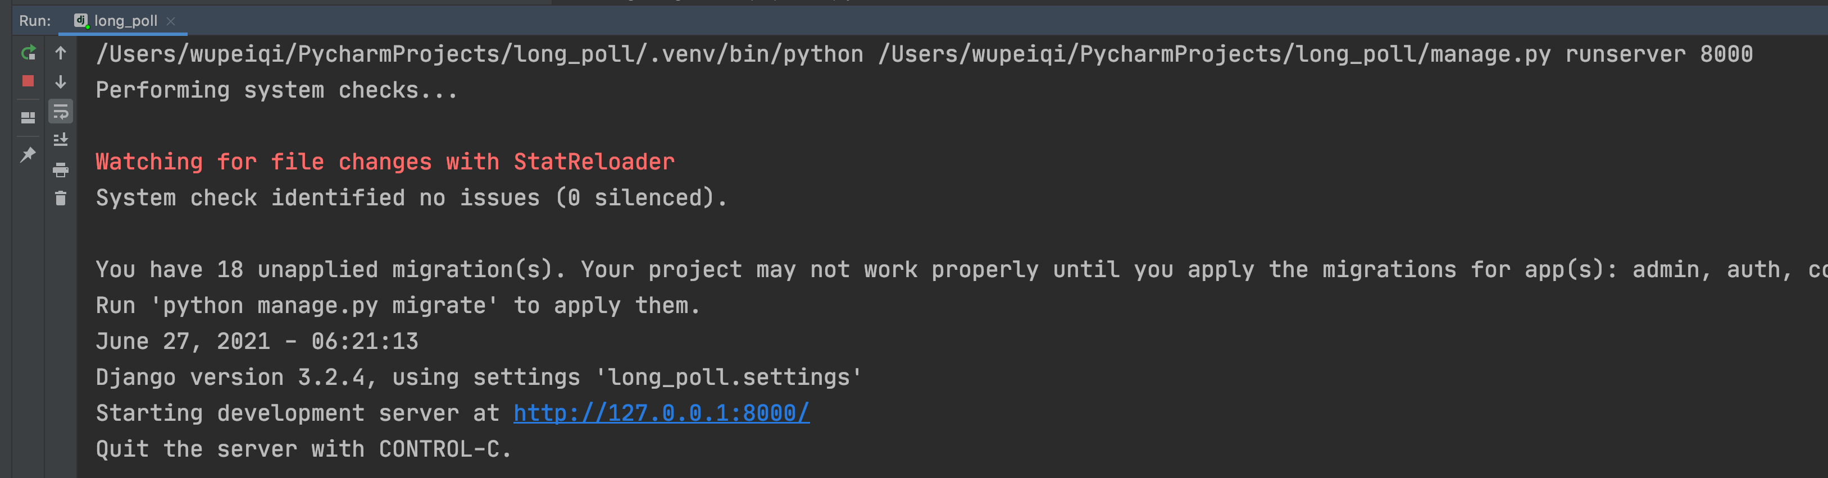This screenshot has width=1828, height=478.
Task: Click the Up the Stack Trace arrow
Action: pos(60,53)
